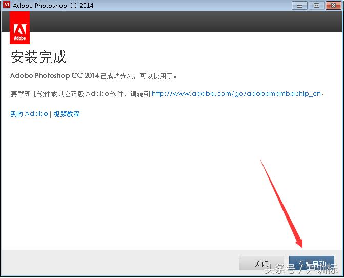344x278 pixels.
Task: Close the installer window with X
Action: 333,6
